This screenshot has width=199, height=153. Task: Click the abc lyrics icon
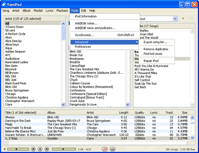(112, 149)
